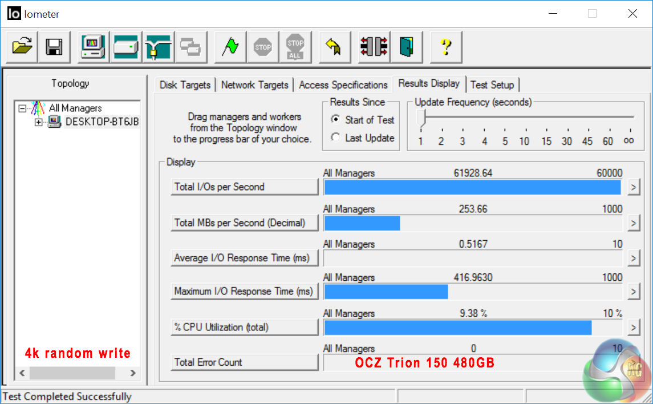
Task: Click the Reset Workers arrow icon
Action: 334,47
